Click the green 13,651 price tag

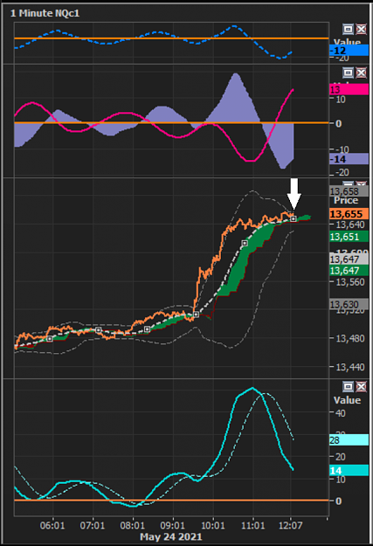[349, 237]
